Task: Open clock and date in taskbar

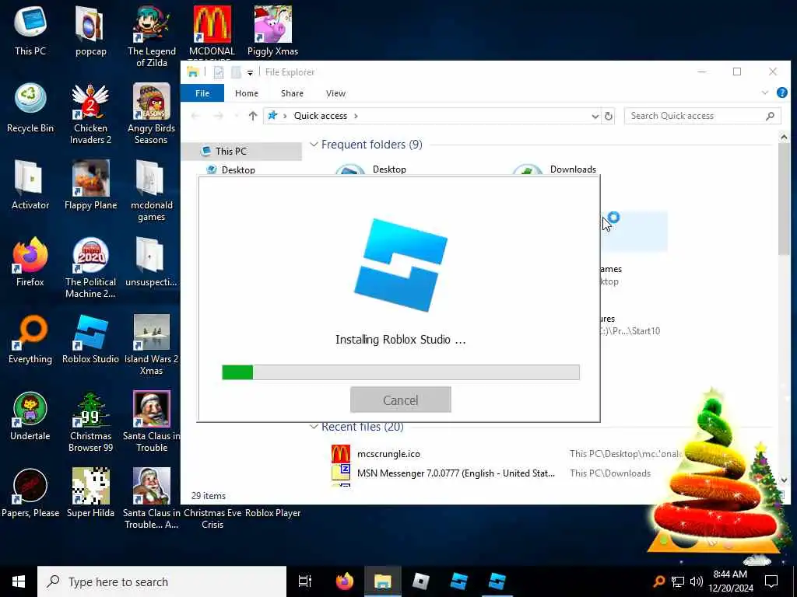Action: tap(730, 581)
